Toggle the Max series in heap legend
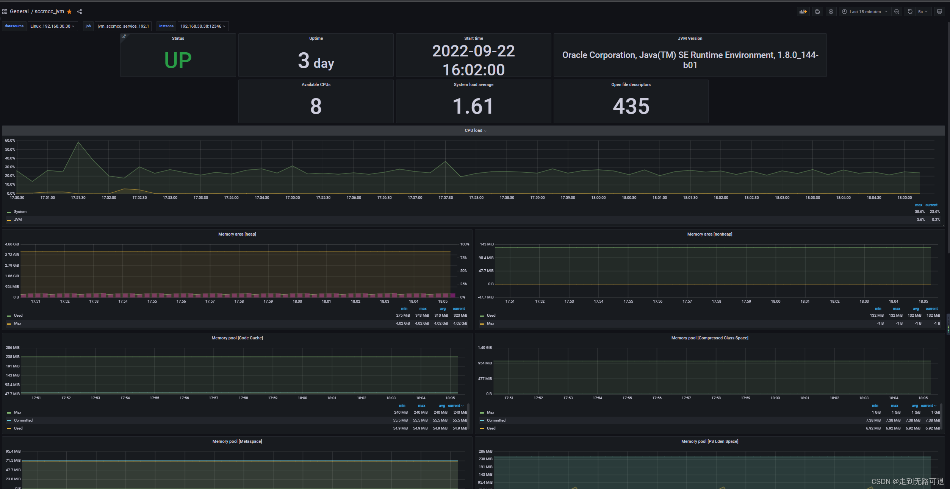 [17, 323]
